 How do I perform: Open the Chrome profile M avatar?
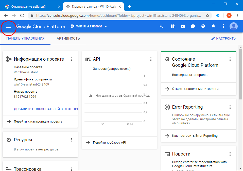coord(229,15)
